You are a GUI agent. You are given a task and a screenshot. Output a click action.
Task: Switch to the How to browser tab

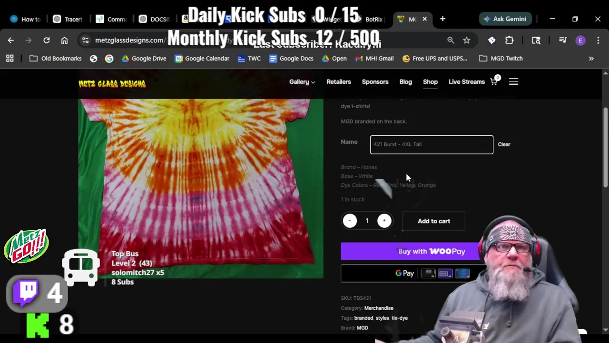coord(25,19)
